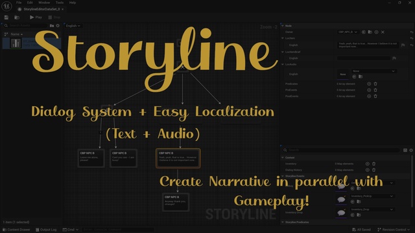Open the Revision Control menu in the status bar
This screenshot has width=415, height=233.
tap(394, 230)
